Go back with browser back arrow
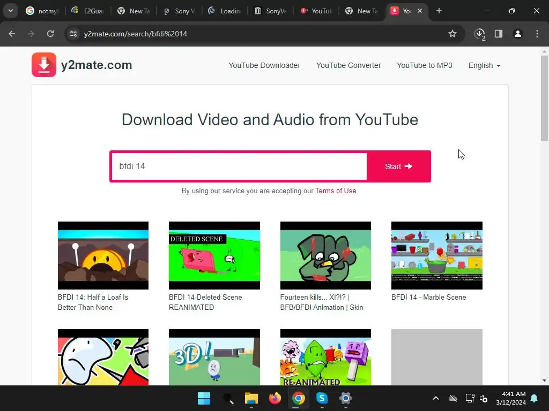 coord(12,34)
